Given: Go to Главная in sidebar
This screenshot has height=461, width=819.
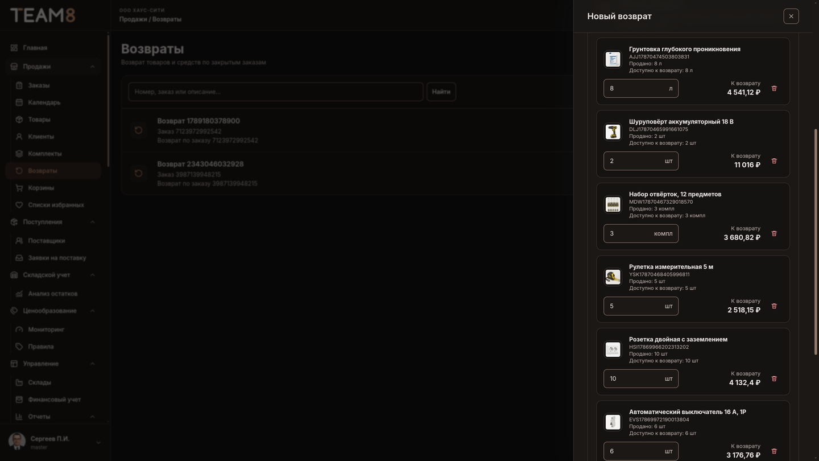Looking at the screenshot, I should click(x=53, y=48).
